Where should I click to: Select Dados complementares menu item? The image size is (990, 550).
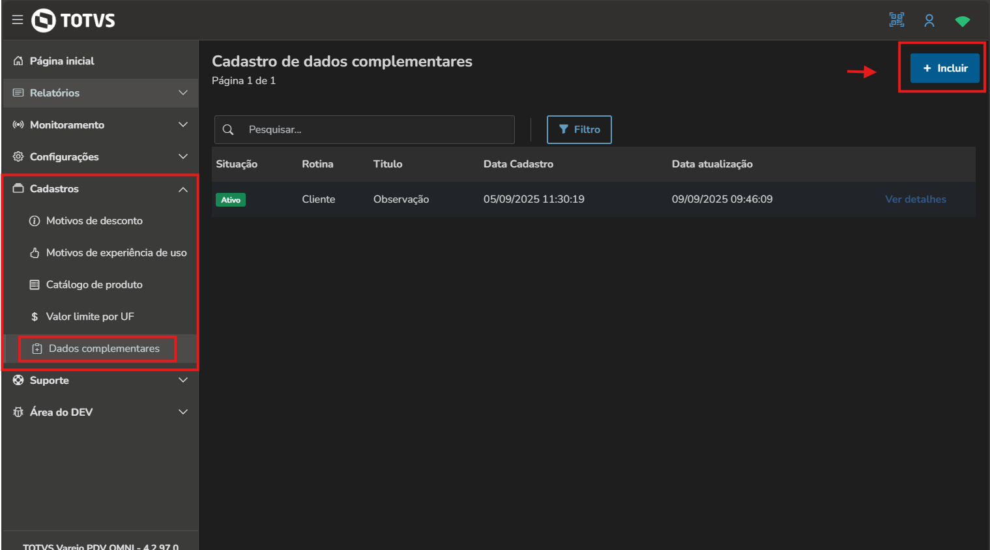[104, 349]
